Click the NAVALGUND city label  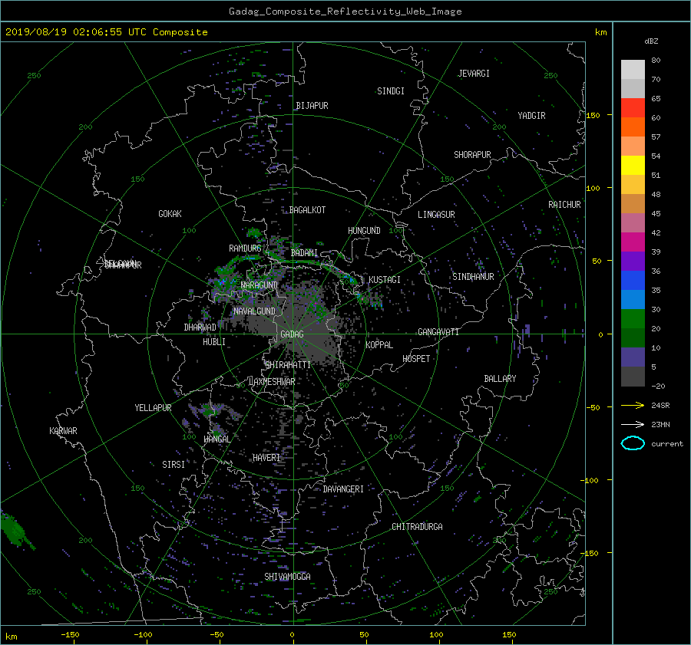point(254,311)
